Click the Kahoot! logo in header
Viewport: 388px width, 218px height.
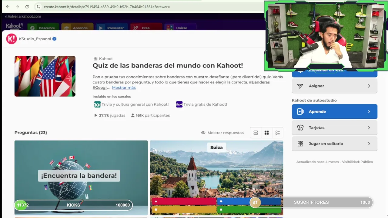coord(14,26)
